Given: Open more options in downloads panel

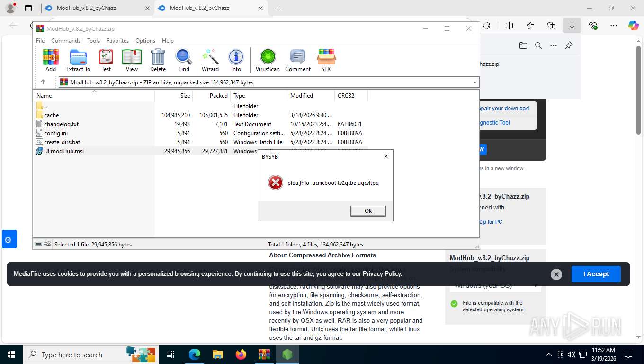Looking at the screenshot, I should [x=554, y=45].
